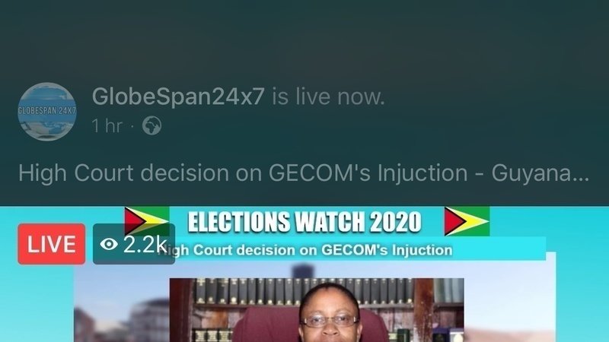Click the ELECTIONS WATCH 2020 title
The width and height of the screenshot is (609, 342).
click(x=304, y=221)
